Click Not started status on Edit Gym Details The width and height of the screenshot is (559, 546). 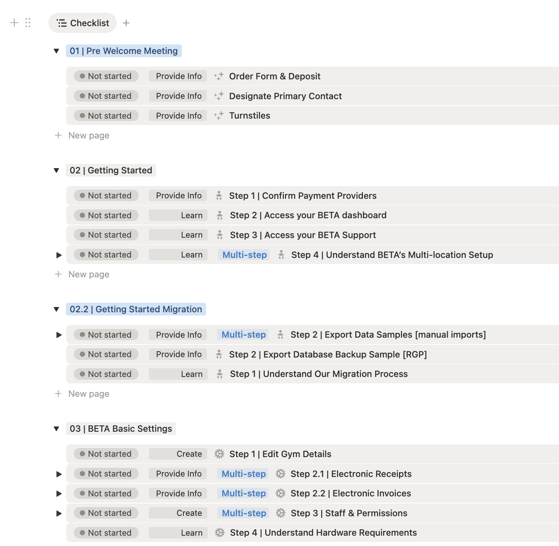(106, 454)
